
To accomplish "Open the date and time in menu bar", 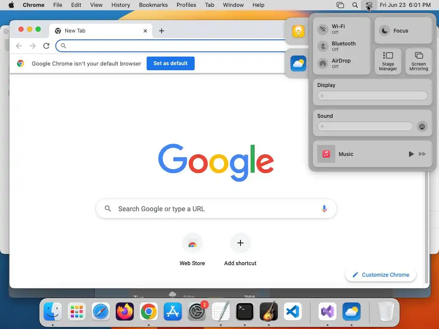I will (x=405, y=5).
